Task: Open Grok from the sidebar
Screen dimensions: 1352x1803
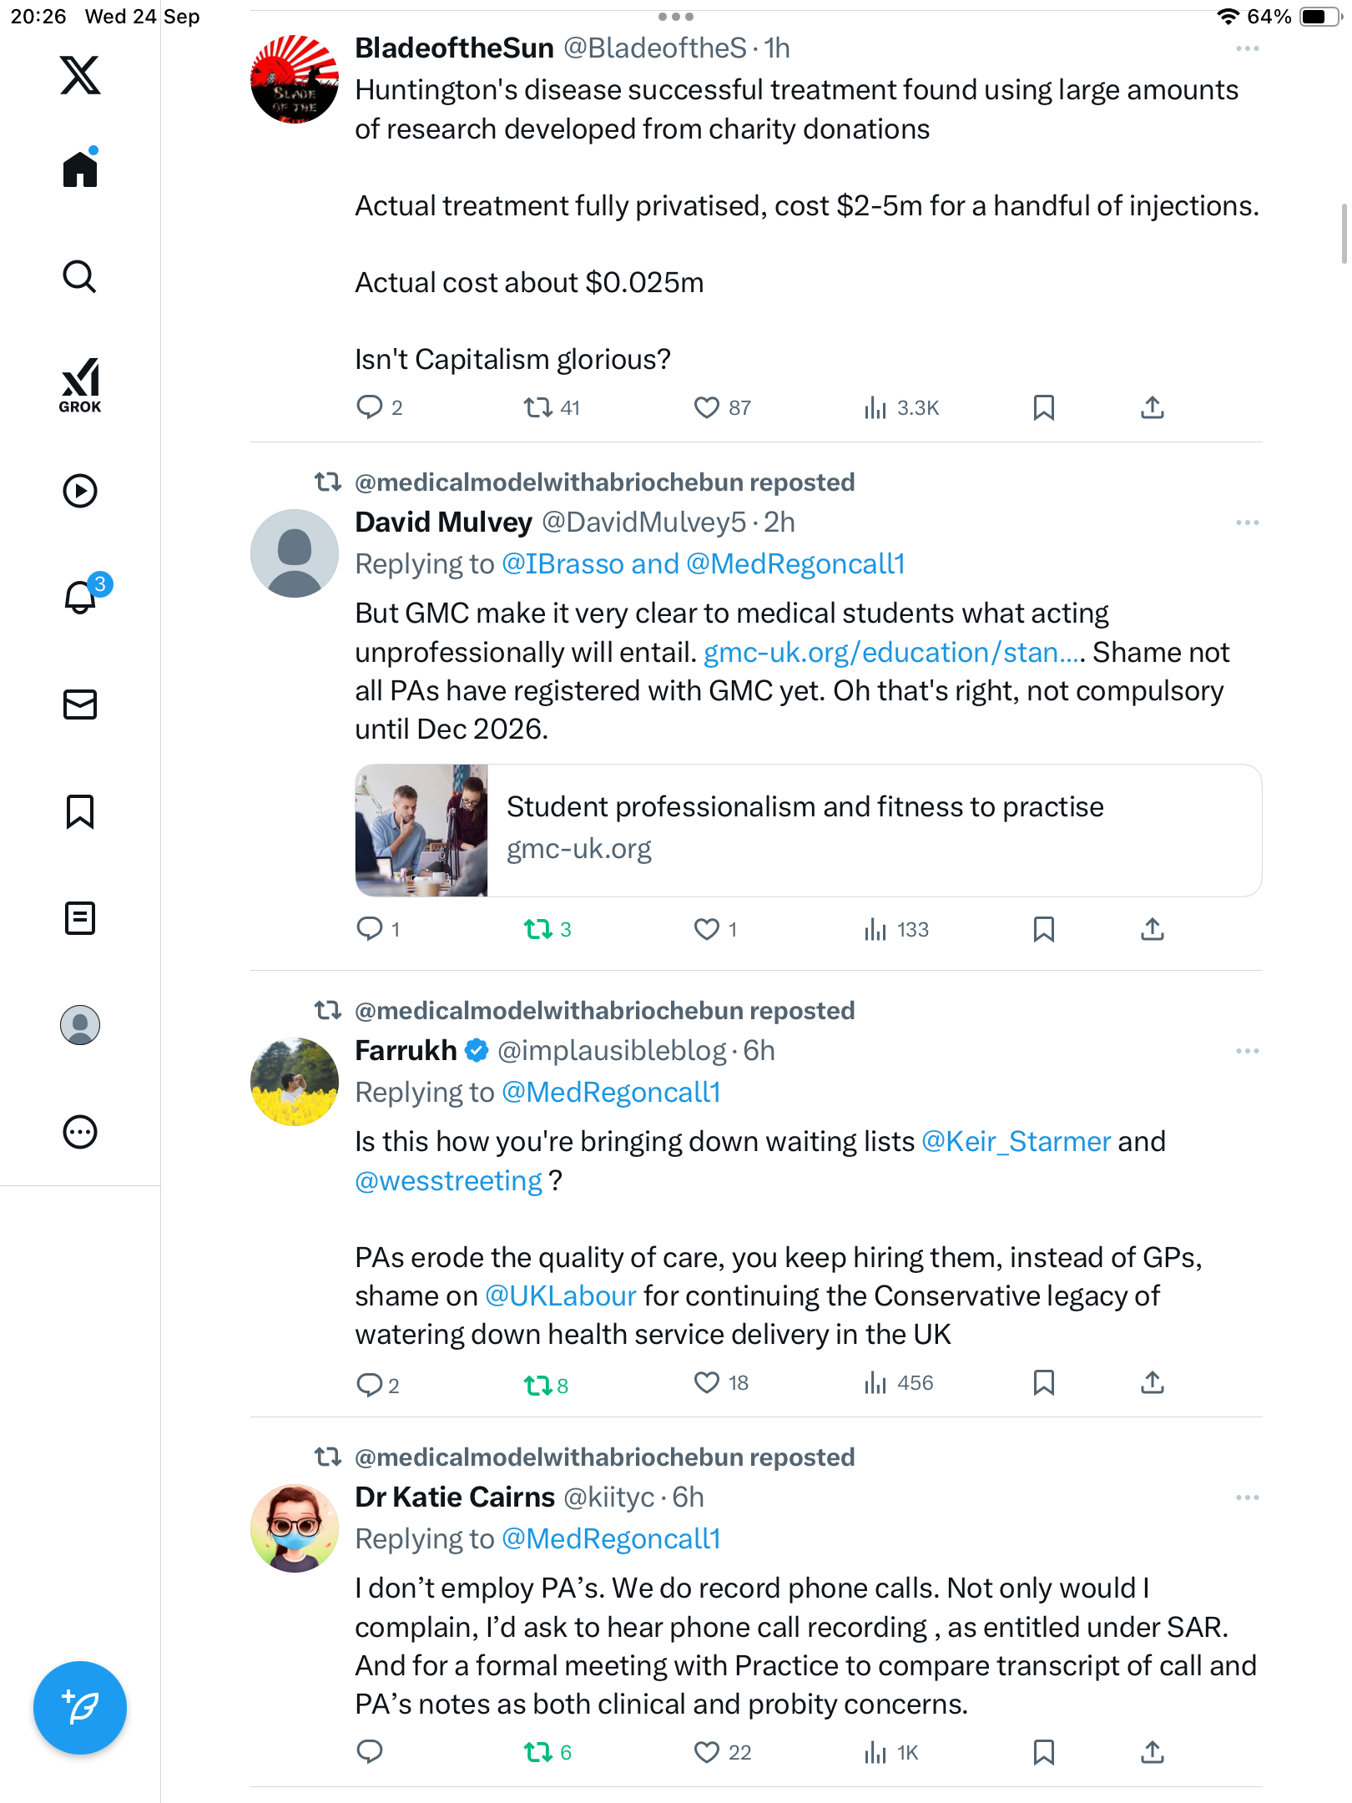Action: click(x=80, y=385)
